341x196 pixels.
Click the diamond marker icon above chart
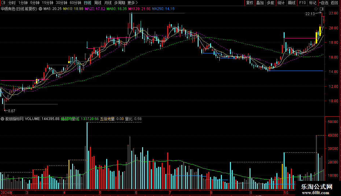[x=316, y=9]
